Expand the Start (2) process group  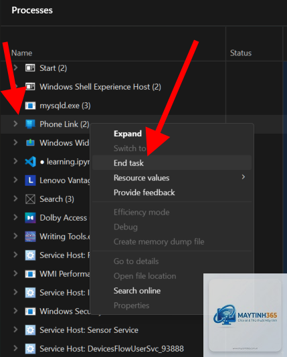(x=15, y=68)
